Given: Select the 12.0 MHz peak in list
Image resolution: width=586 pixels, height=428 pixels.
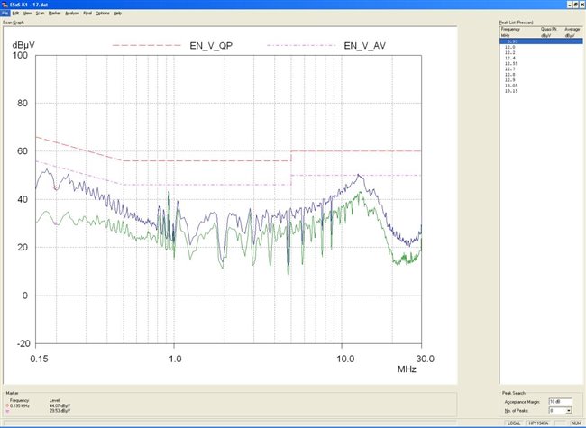Looking at the screenshot, I should [x=510, y=47].
